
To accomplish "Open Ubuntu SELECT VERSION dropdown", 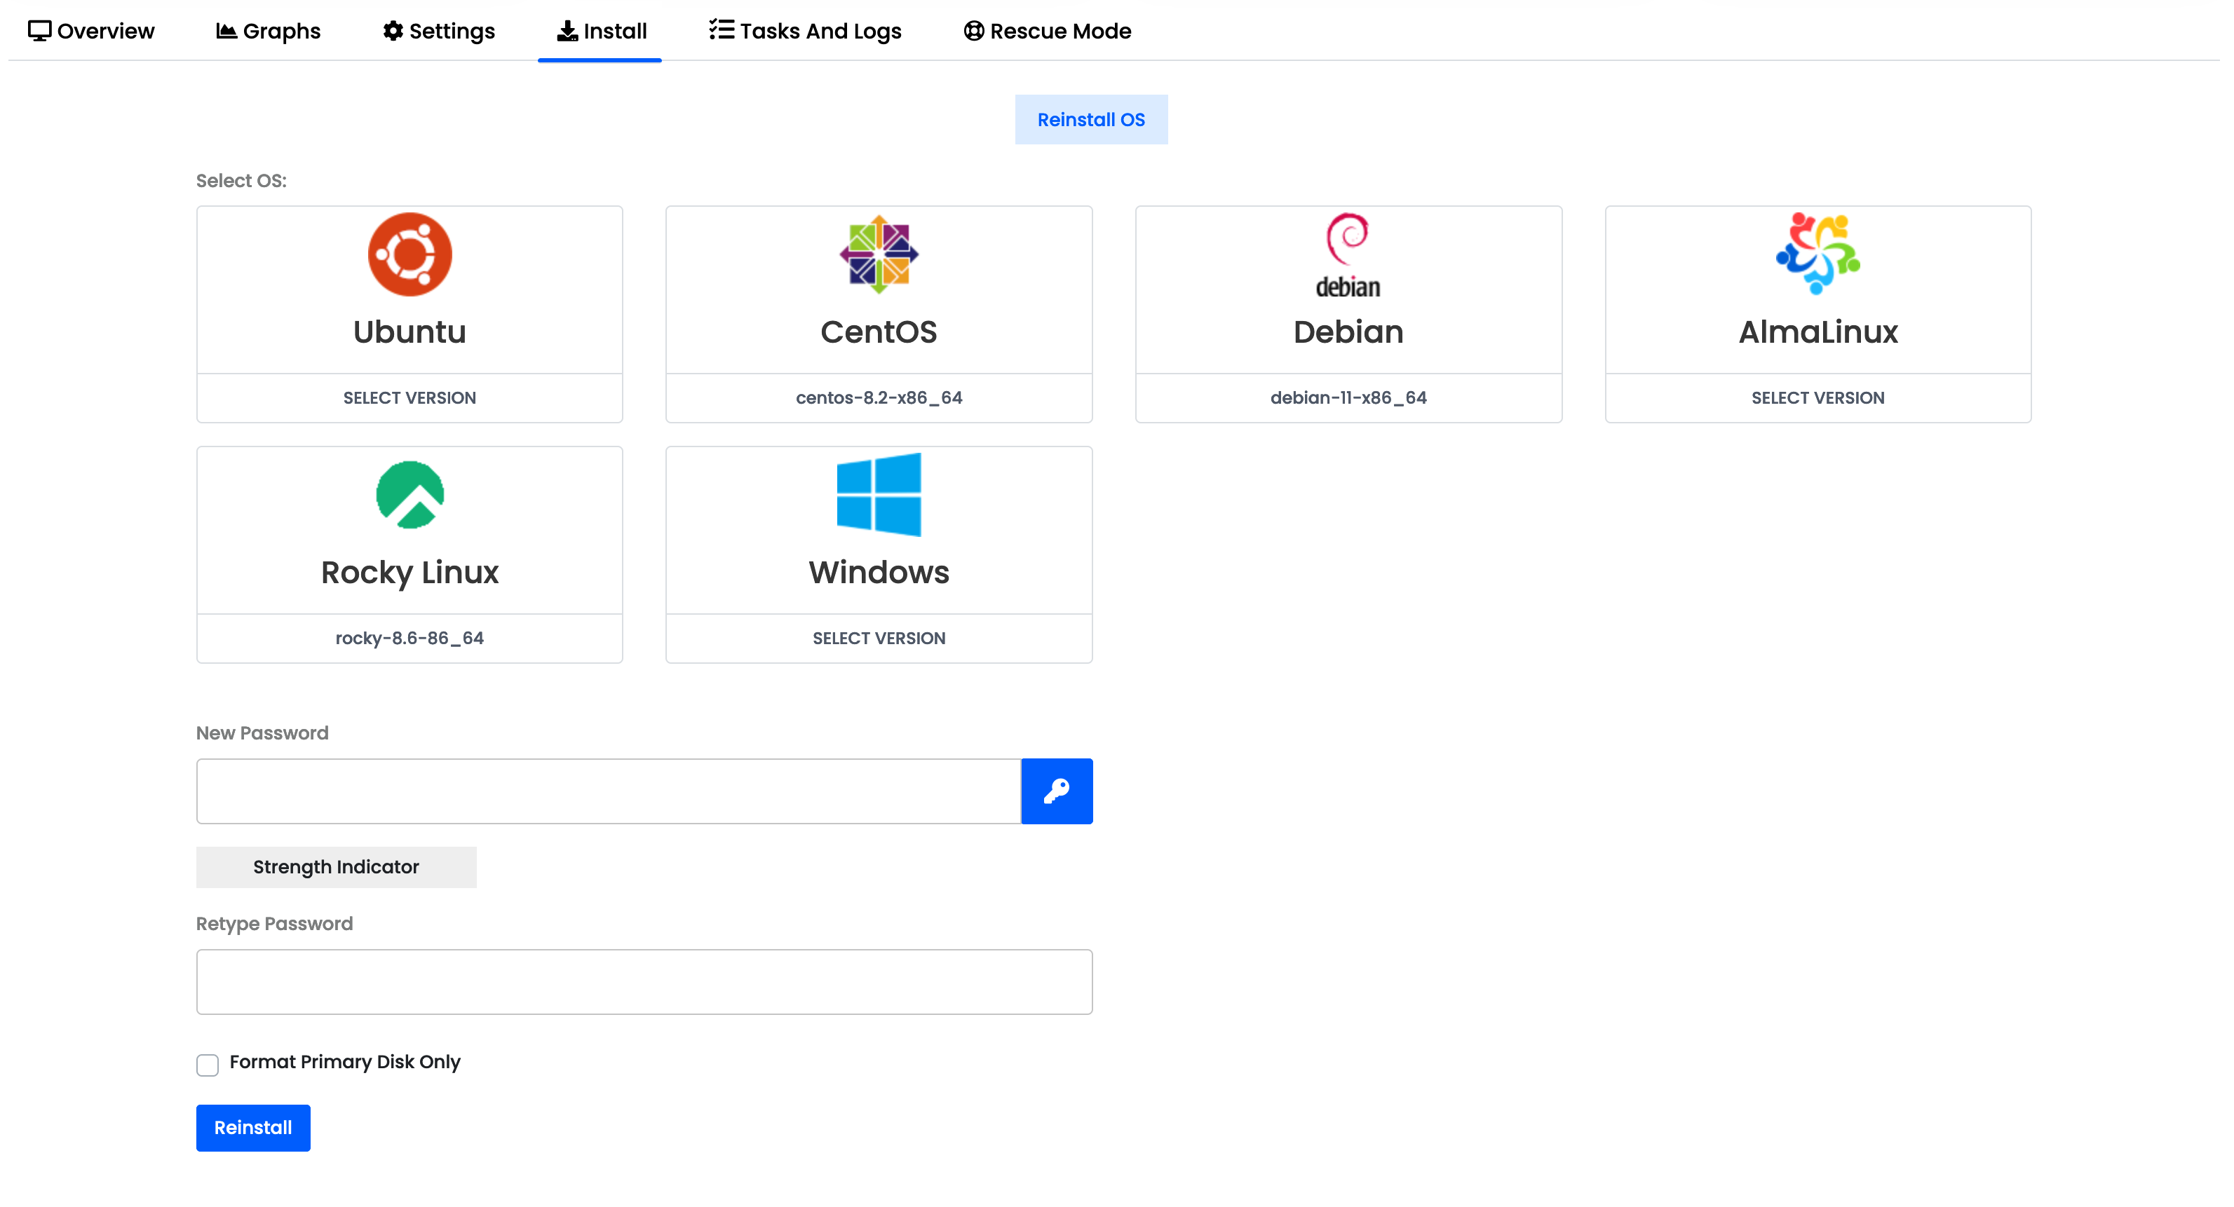I will 409,398.
